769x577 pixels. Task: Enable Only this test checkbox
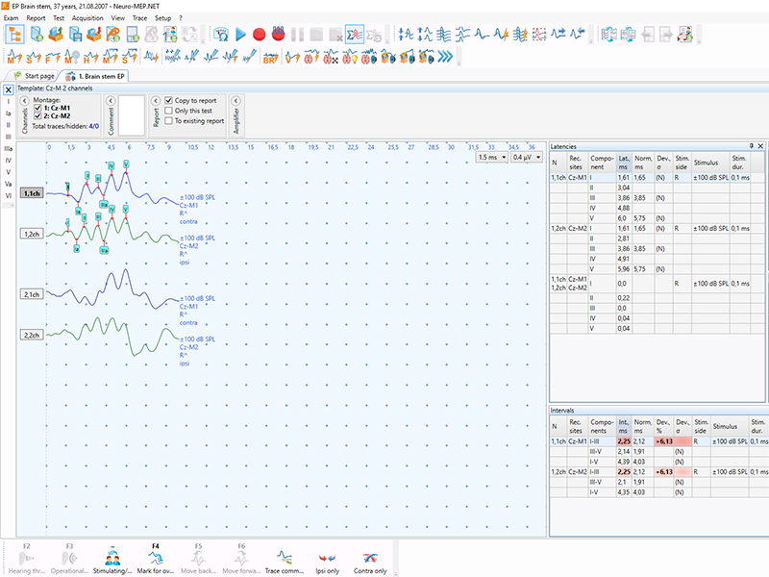(169, 111)
